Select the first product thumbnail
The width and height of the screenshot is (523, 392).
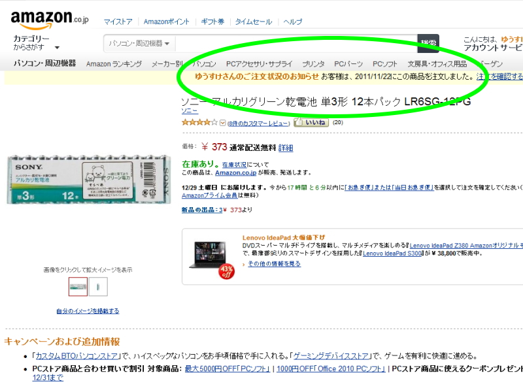click(78, 286)
